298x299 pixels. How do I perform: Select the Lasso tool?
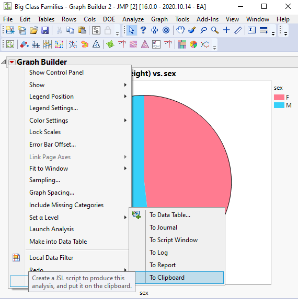coord(204,30)
